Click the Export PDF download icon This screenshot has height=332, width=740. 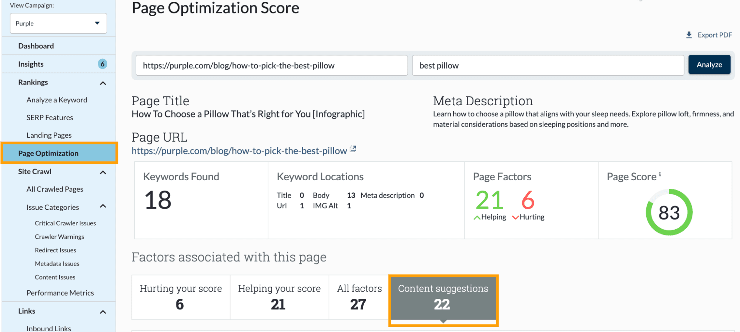click(689, 35)
